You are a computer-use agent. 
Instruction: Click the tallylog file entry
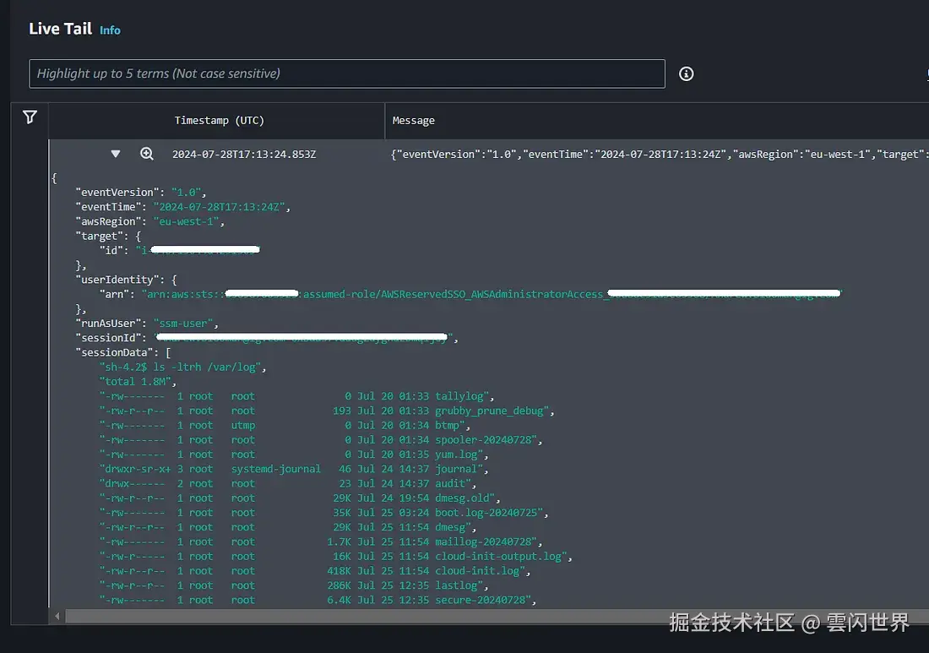pos(296,396)
